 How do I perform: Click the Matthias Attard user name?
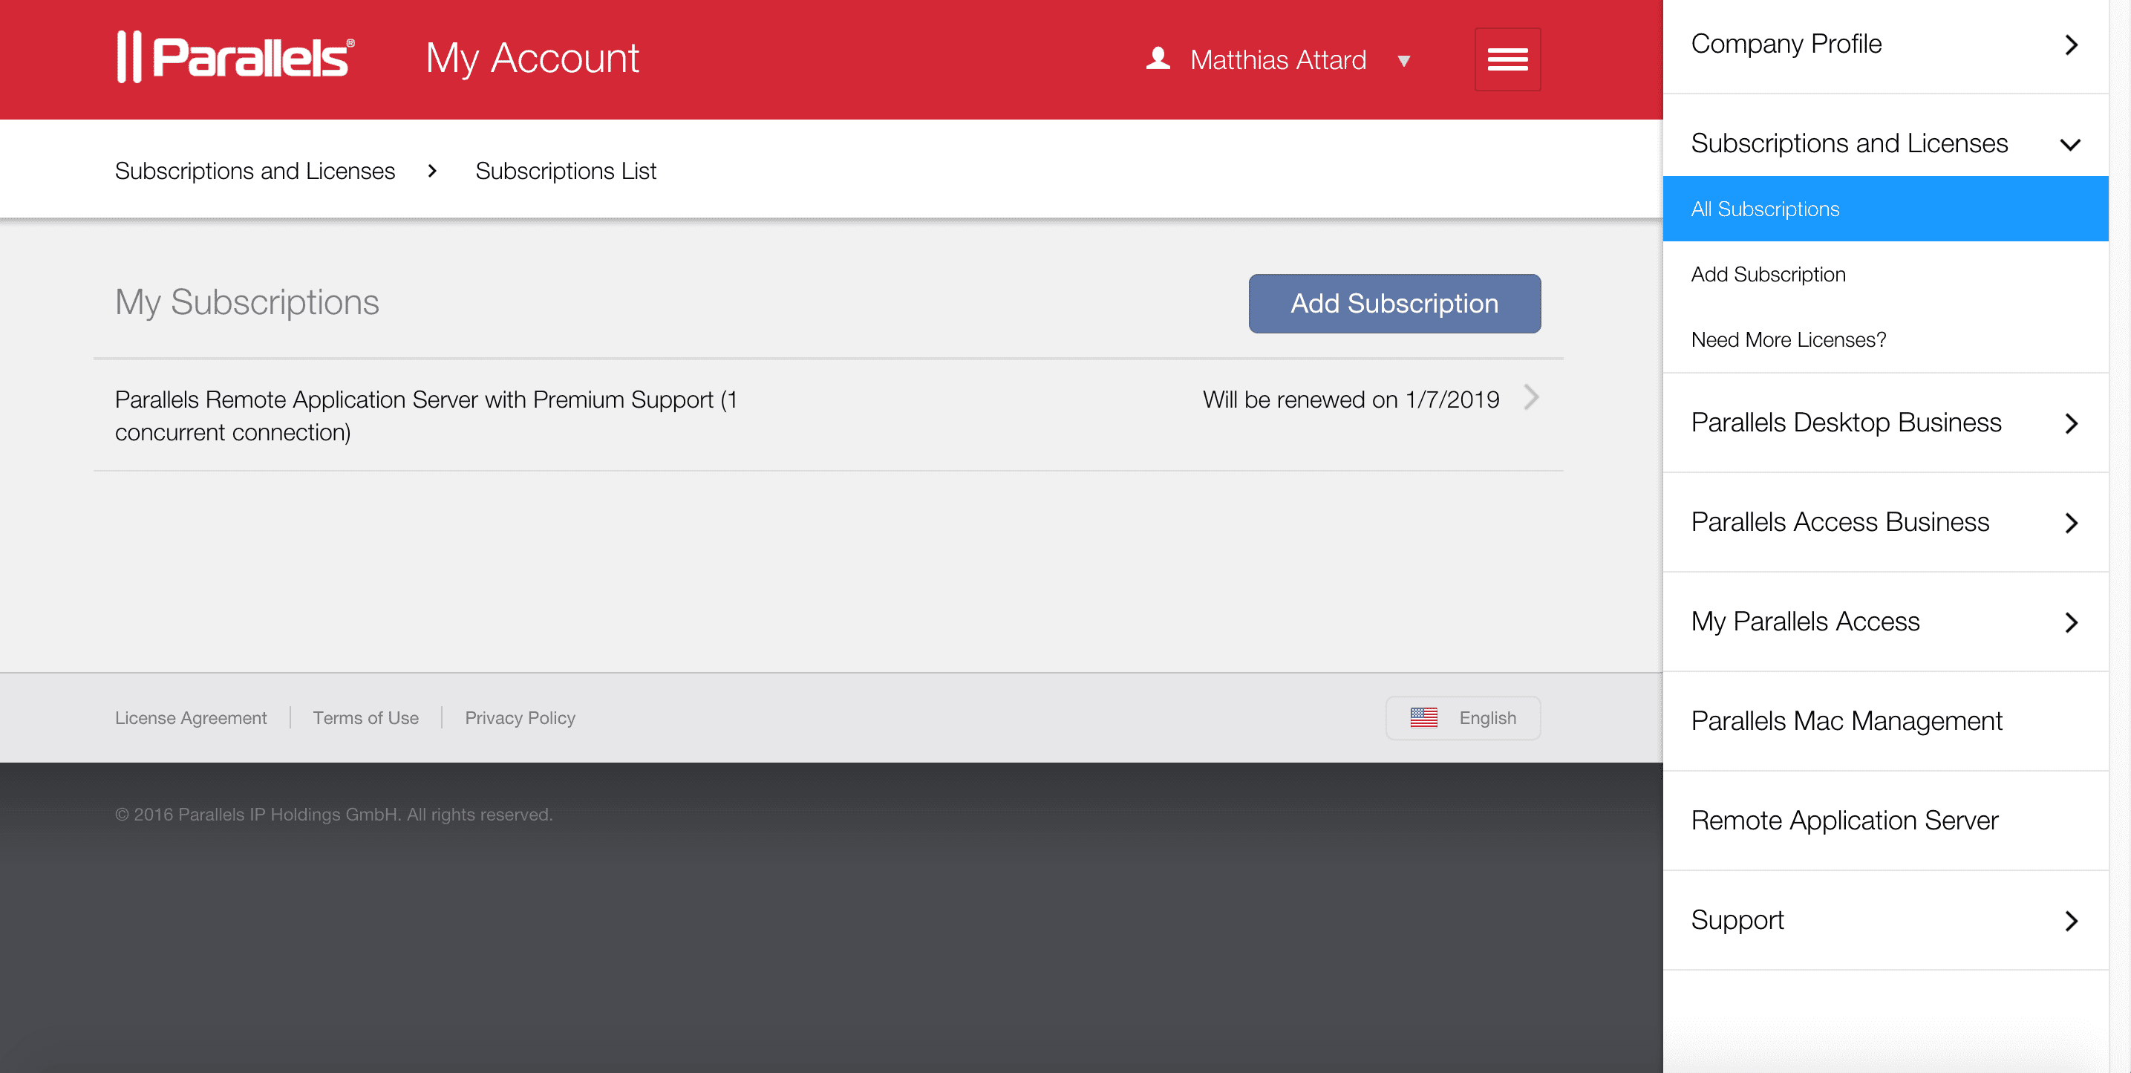(x=1278, y=60)
